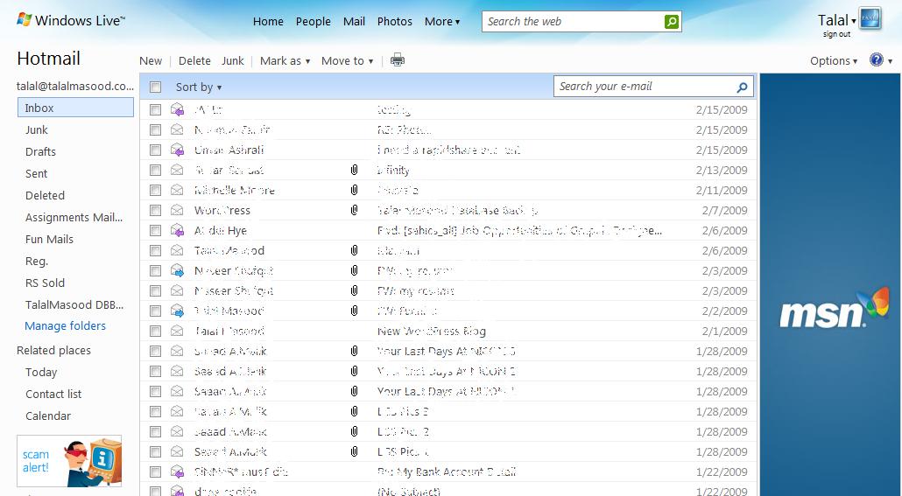Tick checkbox for the WordPress message
The height and width of the screenshot is (496, 902).
tap(155, 210)
